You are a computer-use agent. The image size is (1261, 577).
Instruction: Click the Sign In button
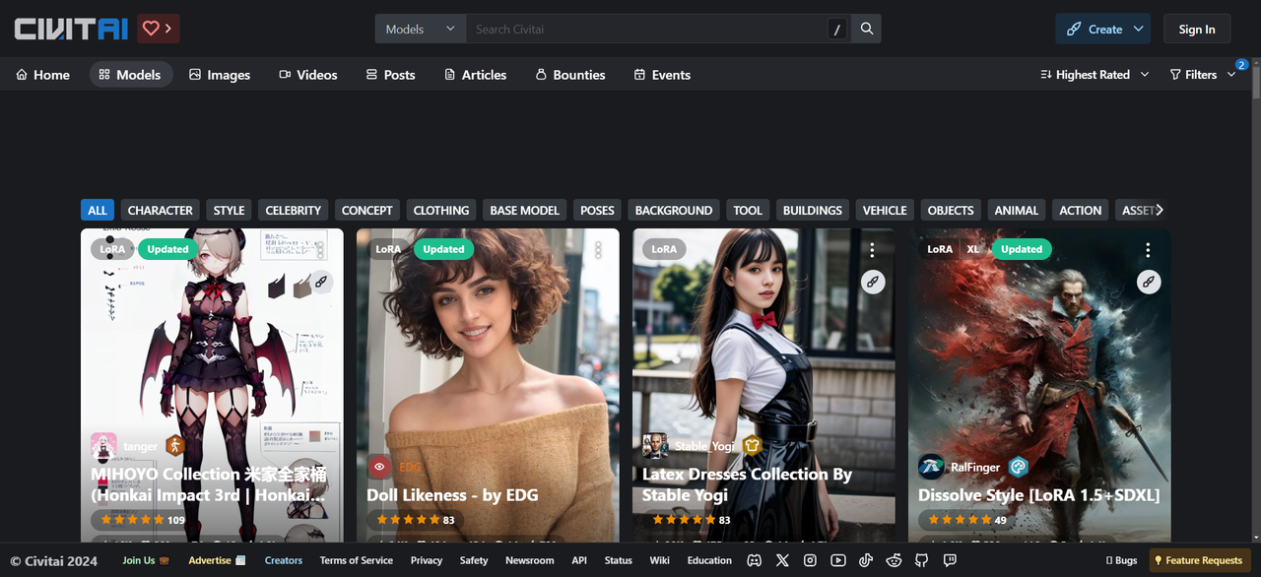1197,29
